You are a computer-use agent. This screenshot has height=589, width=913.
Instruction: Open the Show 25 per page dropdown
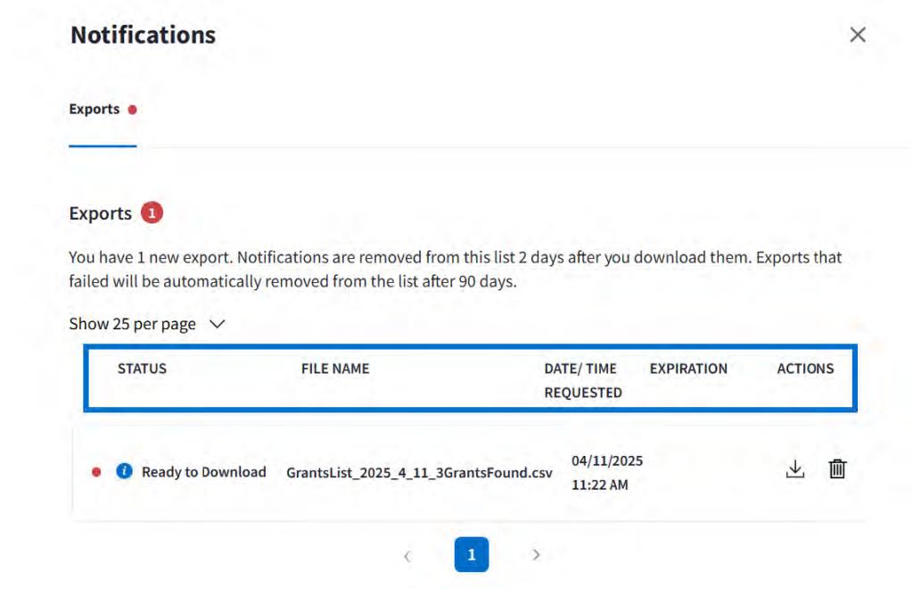coord(133,324)
